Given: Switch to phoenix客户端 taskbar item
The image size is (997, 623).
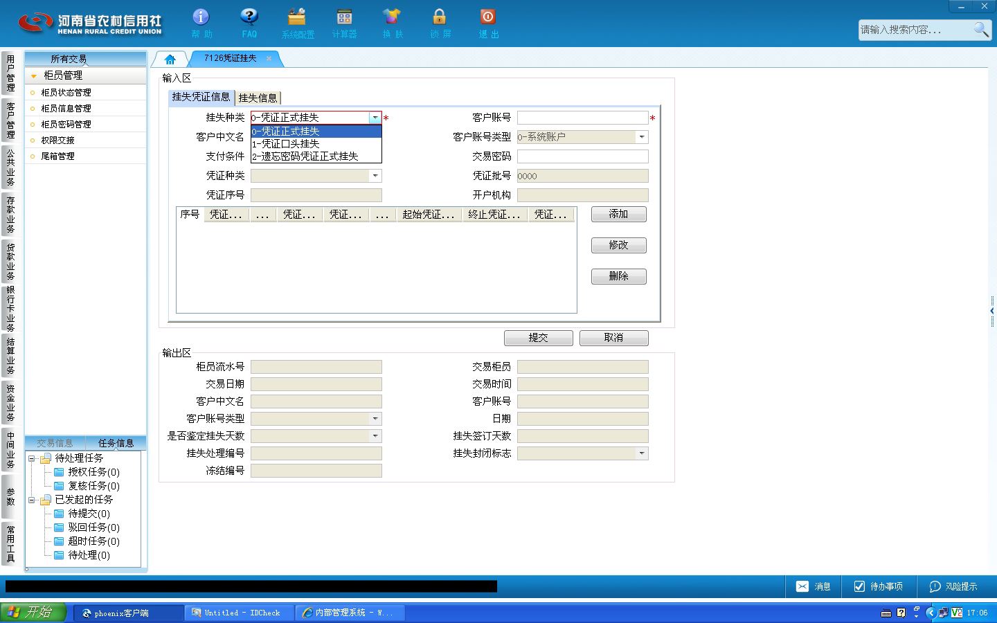Looking at the screenshot, I should click(x=128, y=613).
